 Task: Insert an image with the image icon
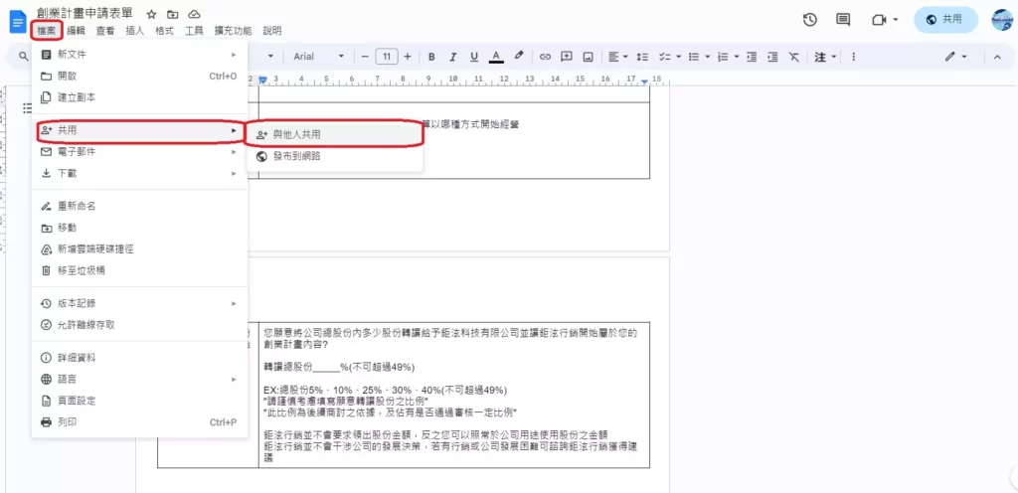click(x=589, y=57)
